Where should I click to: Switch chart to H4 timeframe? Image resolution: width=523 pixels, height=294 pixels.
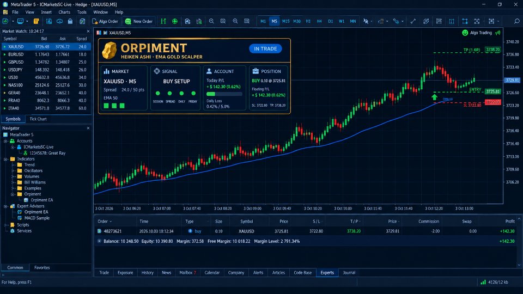pyautogui.click(x=319, y=21)
